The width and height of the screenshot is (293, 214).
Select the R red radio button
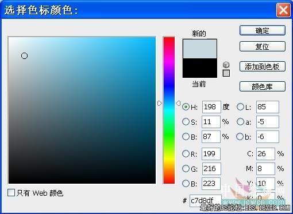(x=186, y=153)
